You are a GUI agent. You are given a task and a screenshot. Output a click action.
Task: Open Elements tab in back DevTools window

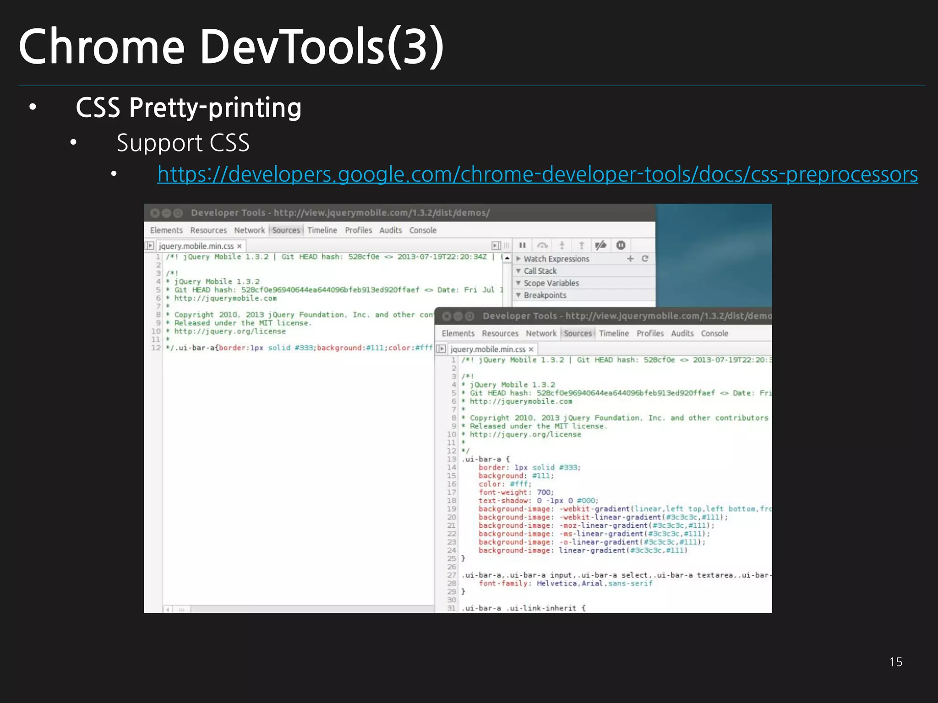point(166,230)
